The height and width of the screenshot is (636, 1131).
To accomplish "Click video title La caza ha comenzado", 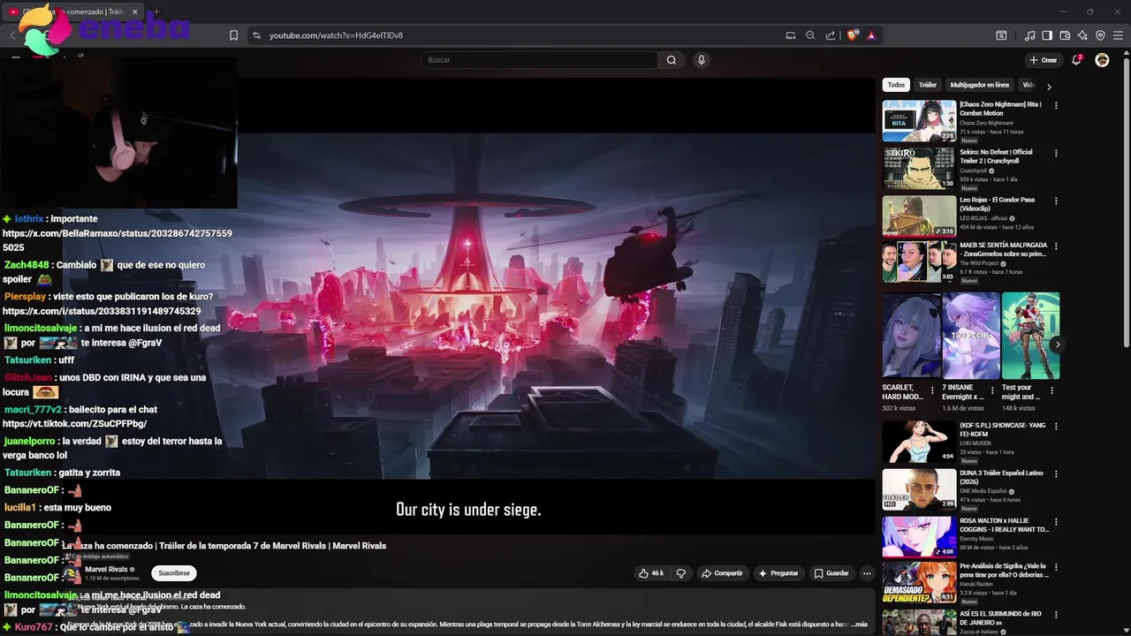I will click(x=224, y=546).
